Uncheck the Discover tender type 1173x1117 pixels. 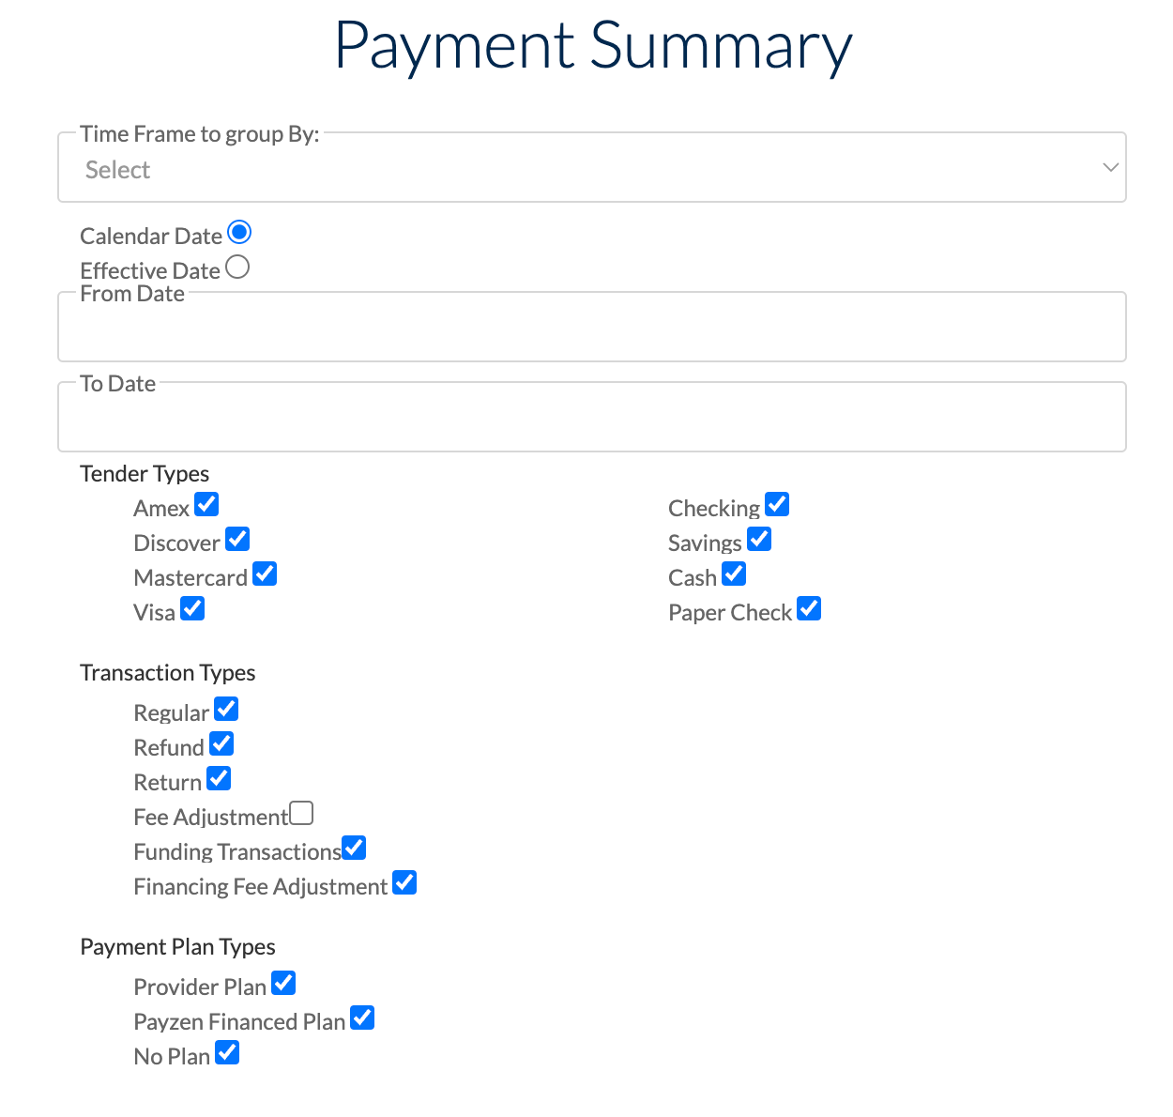click(x=236, y=539)
